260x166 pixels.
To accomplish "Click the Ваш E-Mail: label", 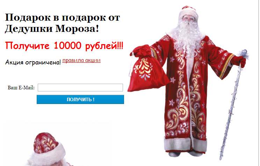I will (x=21, y=88).
